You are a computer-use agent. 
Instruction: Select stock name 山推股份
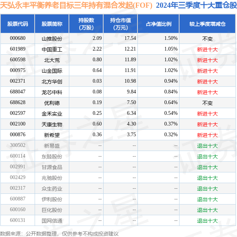[52, 39]
